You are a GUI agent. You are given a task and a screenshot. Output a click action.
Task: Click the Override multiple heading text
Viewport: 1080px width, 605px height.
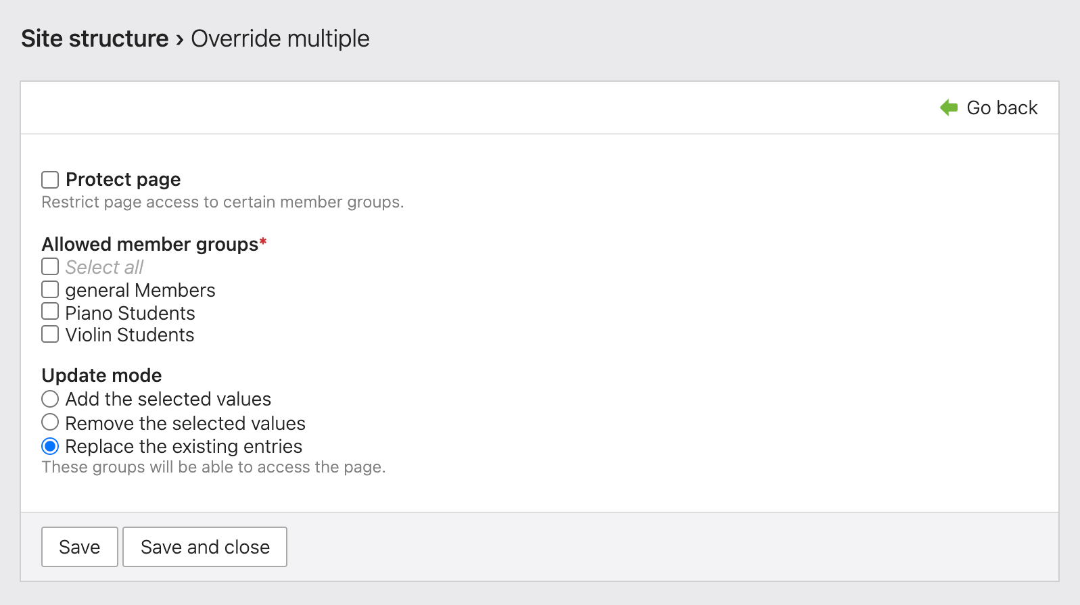280,39
